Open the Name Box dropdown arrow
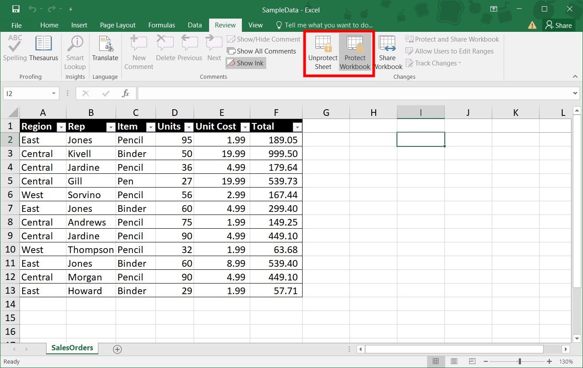Viewport: 583px width, 368px height. point(54,93)
